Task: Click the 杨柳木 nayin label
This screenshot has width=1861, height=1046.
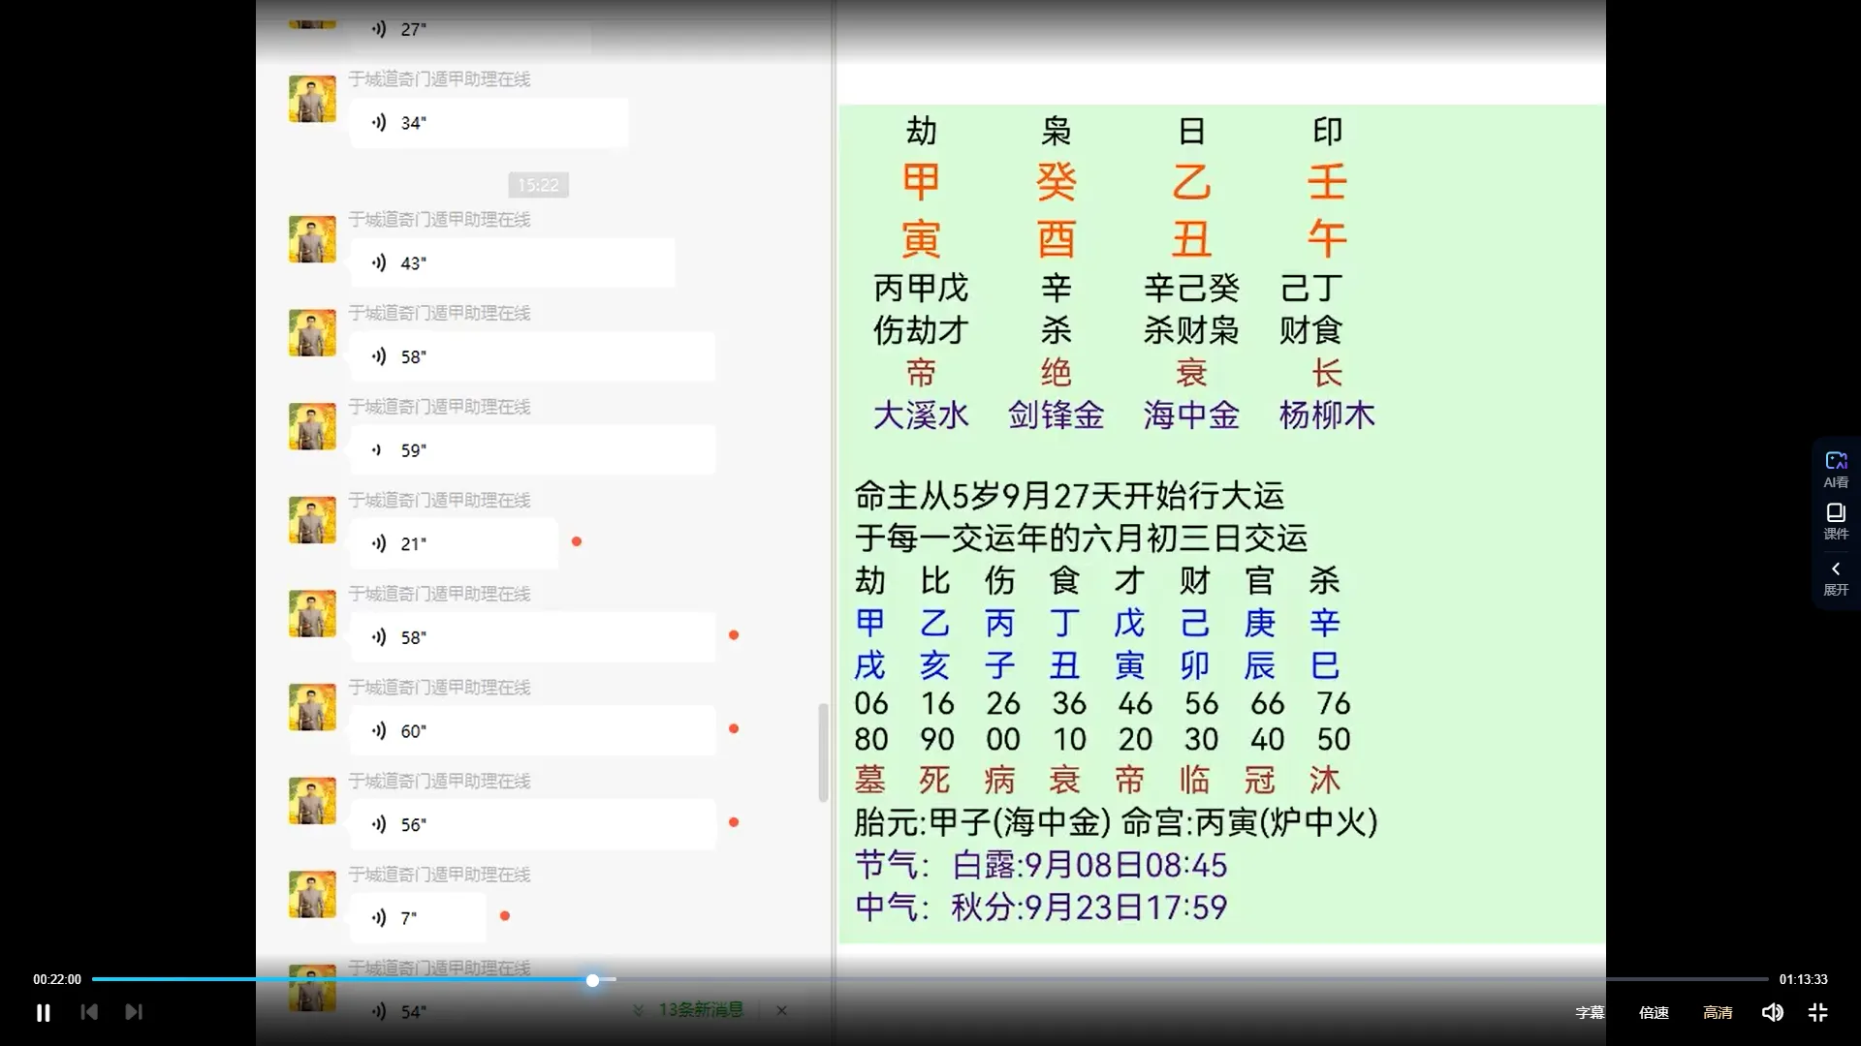Action: point(1327,415)
